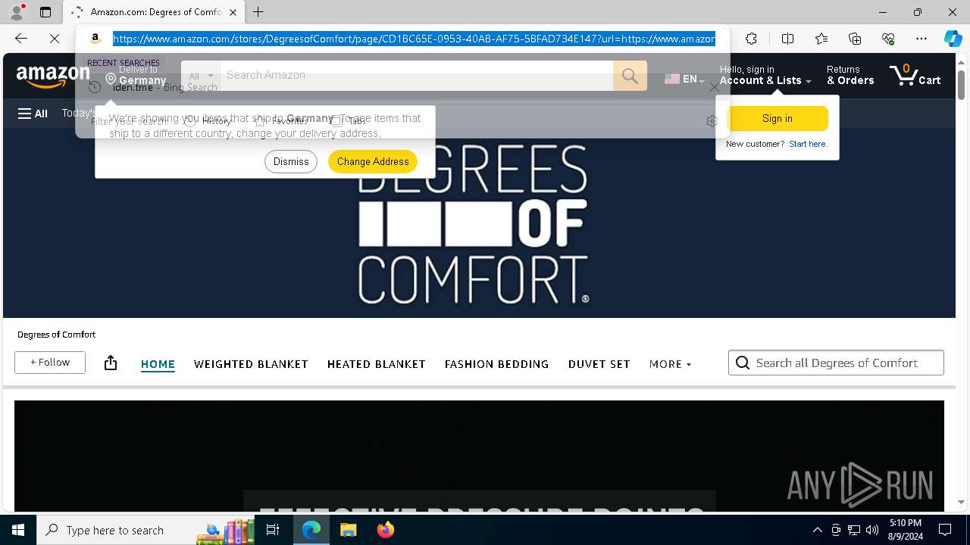Open the All hamburger menu
This screenshot has height=545, width=970.
point(33,114)
